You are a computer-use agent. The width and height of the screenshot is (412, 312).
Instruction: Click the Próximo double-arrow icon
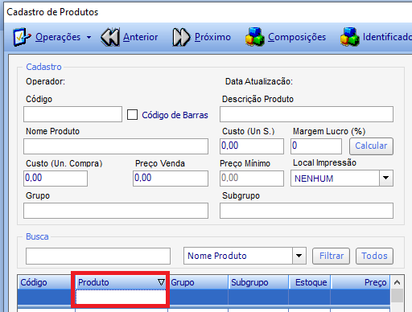pos(181,37)
